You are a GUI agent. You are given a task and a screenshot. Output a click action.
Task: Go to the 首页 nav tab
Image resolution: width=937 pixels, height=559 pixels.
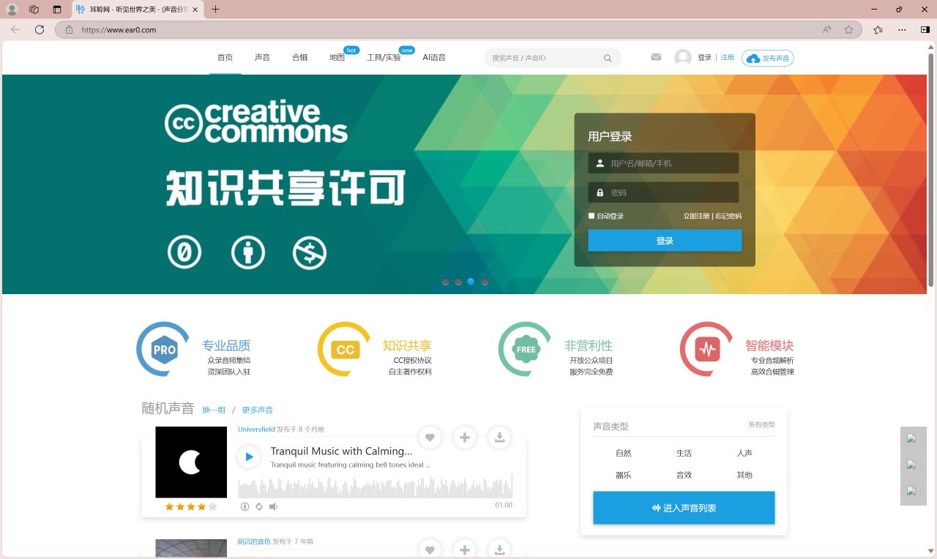(x=225, y=58)
